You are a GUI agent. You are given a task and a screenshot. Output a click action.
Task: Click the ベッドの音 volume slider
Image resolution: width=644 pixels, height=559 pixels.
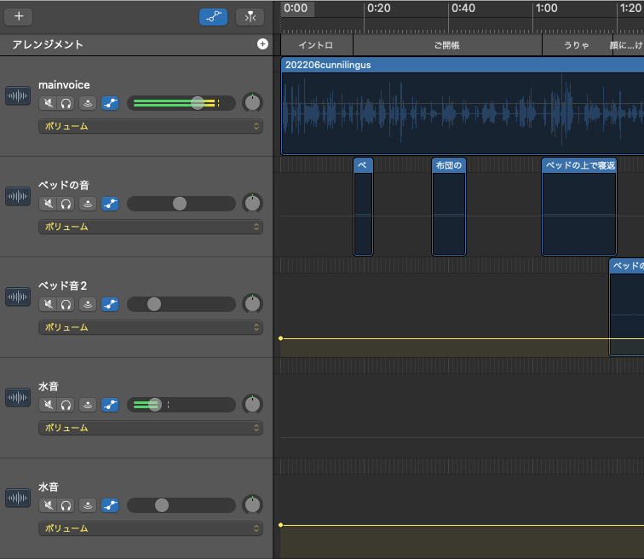[x=181, y=204]
